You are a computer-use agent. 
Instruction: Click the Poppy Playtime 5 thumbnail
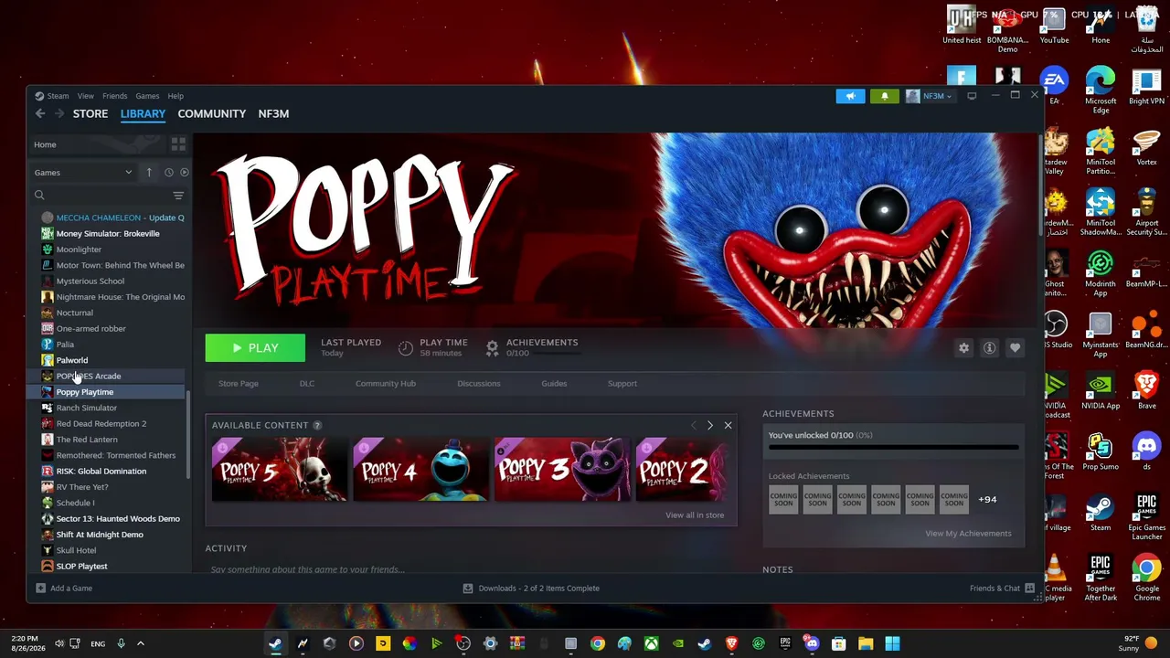280,470
